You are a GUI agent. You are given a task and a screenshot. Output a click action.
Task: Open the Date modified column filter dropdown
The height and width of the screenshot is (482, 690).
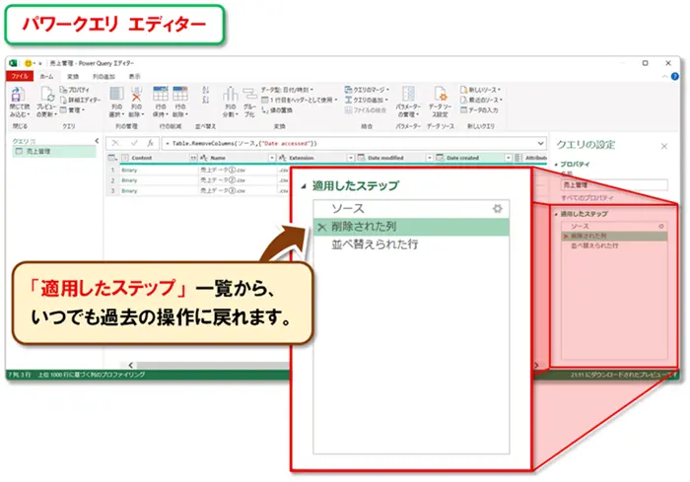click(x=430, y=158)
